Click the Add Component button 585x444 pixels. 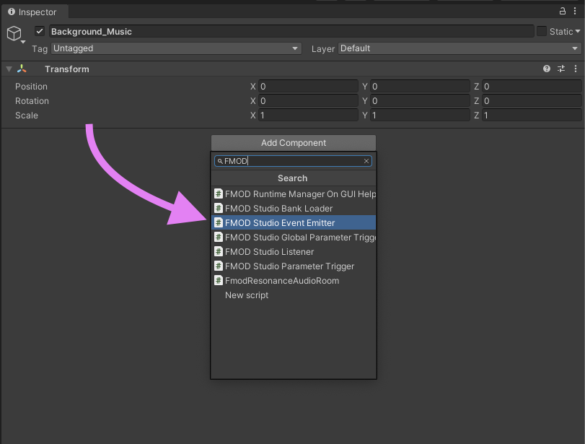[294, 143]
